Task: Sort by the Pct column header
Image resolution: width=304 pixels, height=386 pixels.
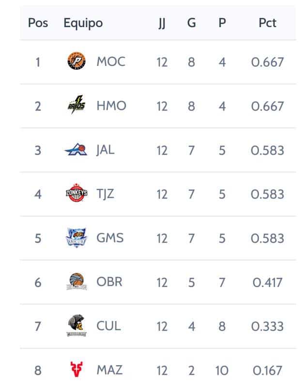Action: (x=267, y=23)
